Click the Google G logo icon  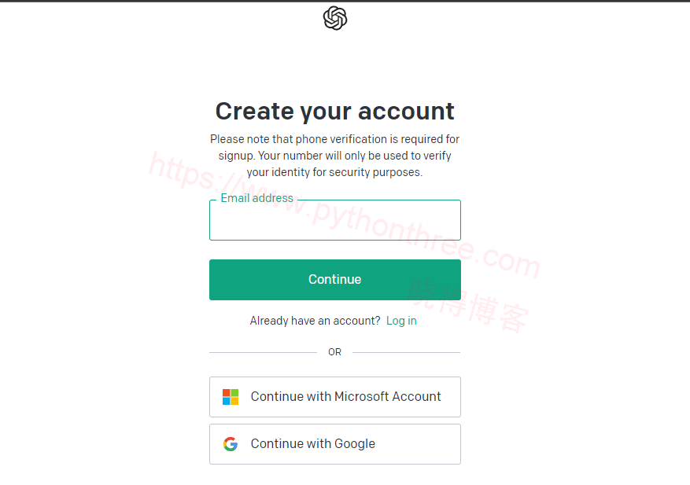231,444
